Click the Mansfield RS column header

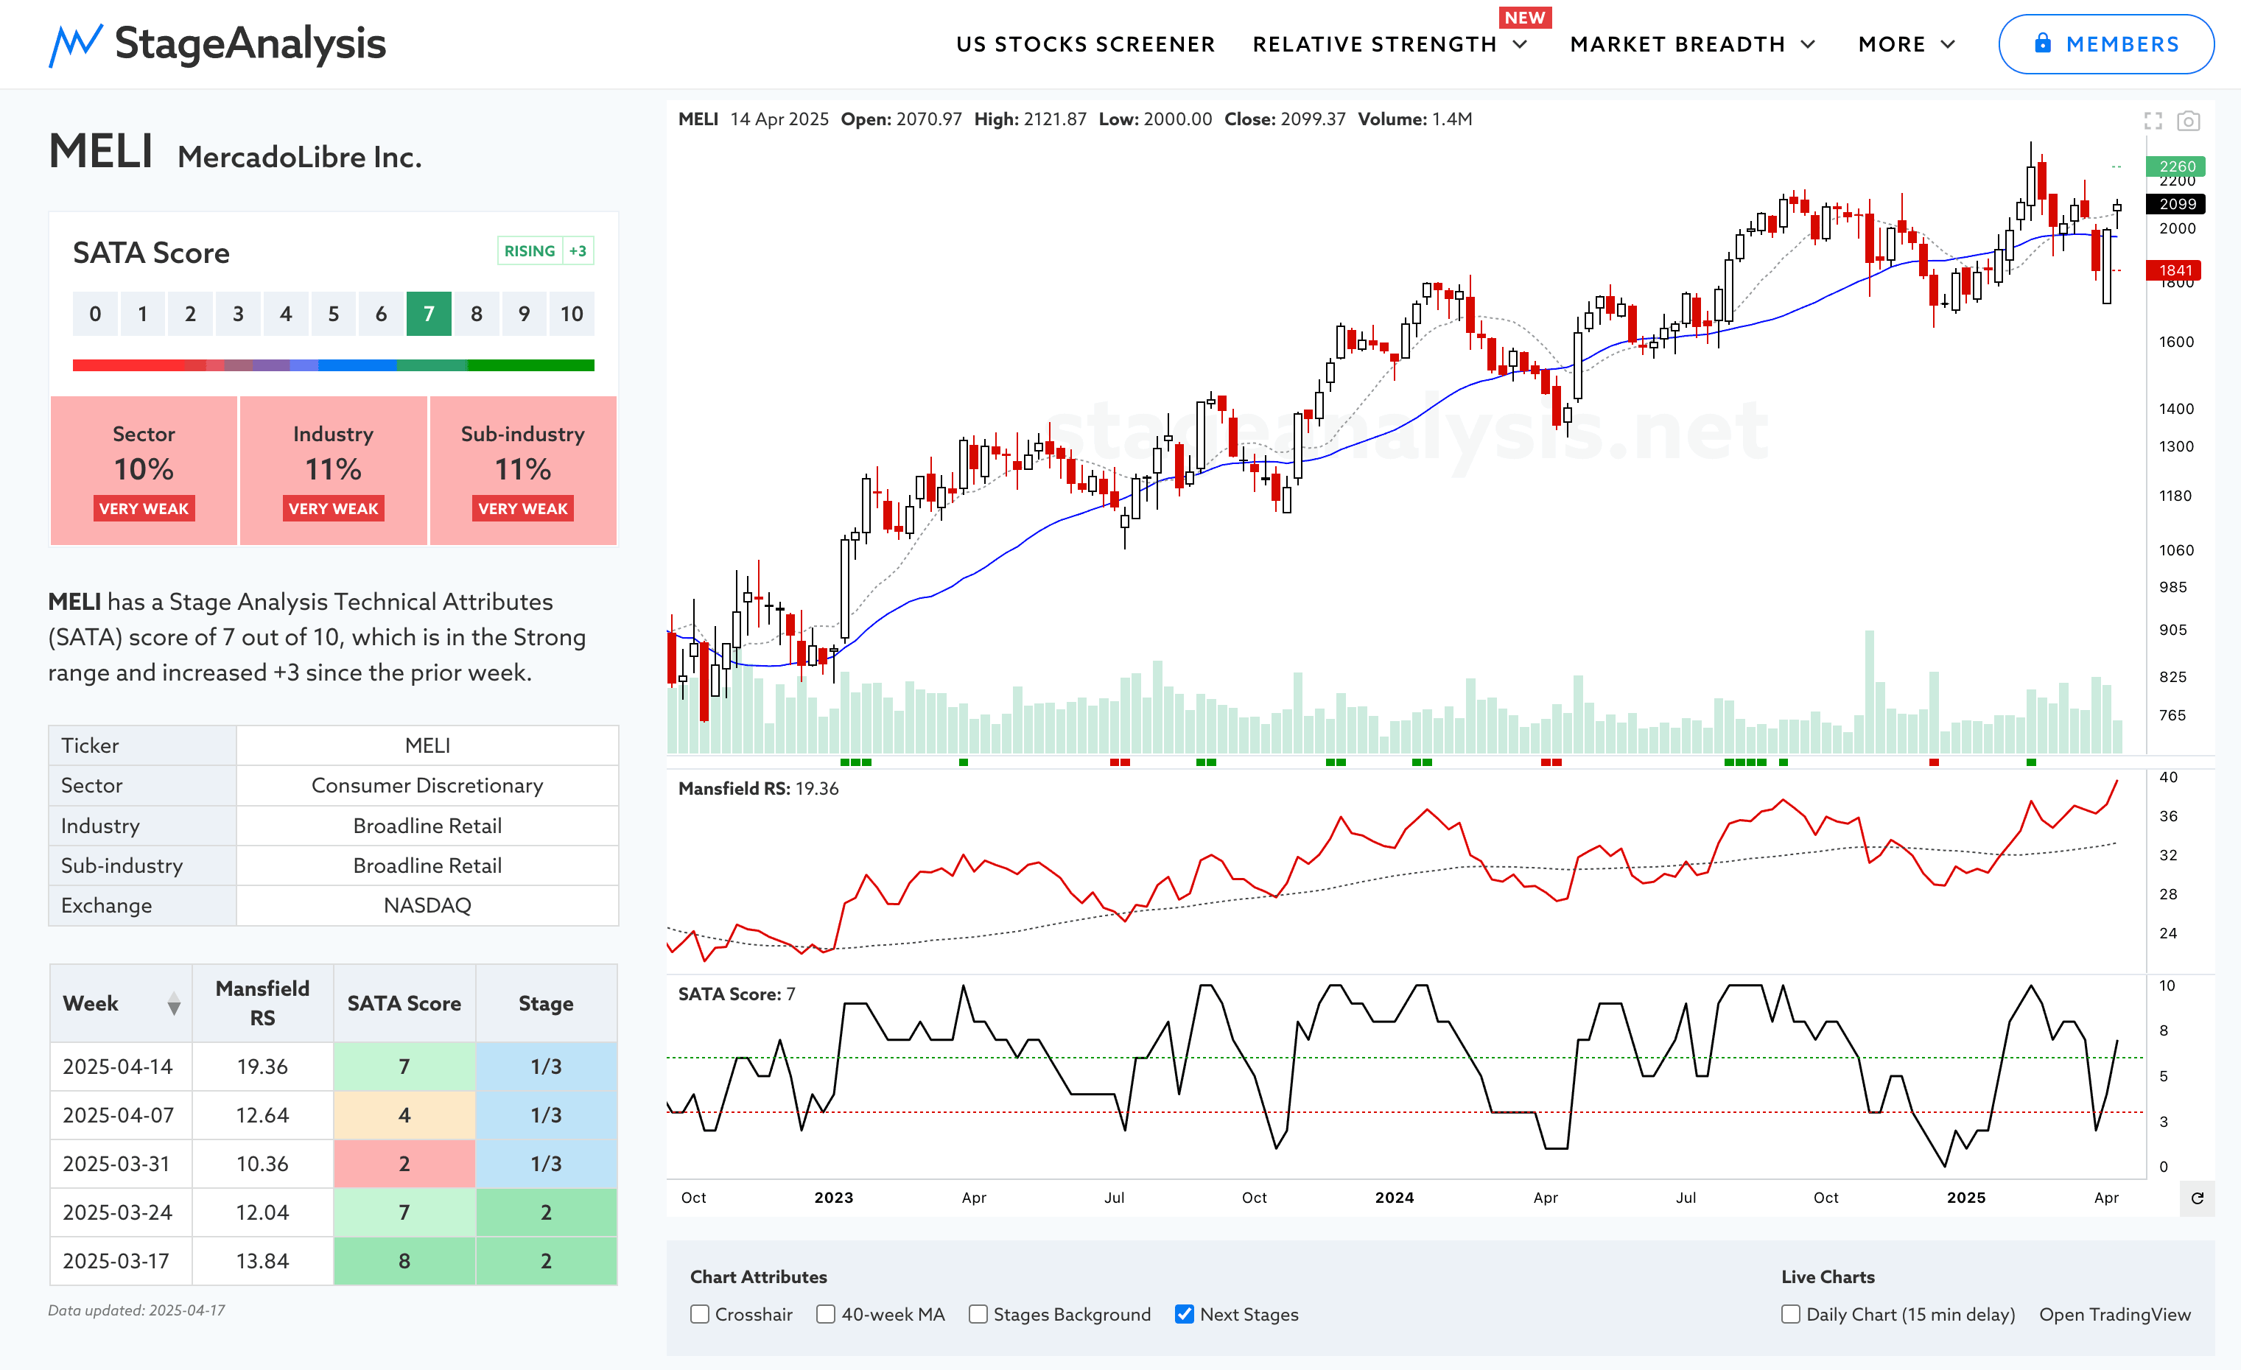(x=262, y=1002)
